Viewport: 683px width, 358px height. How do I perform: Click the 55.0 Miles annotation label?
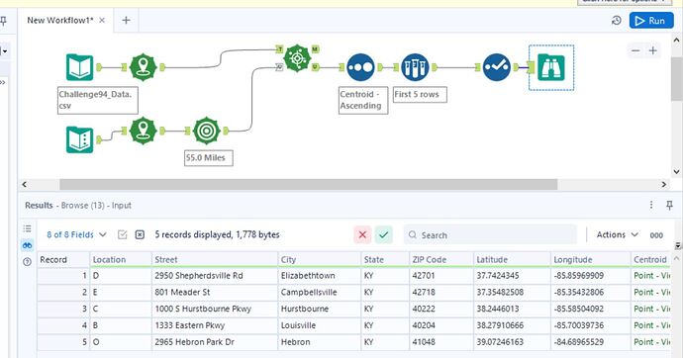pyautogui.click(x=208, y=158)
